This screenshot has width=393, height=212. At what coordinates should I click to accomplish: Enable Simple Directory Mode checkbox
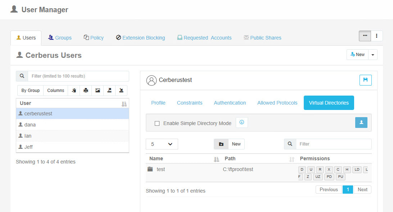(157, 123)
